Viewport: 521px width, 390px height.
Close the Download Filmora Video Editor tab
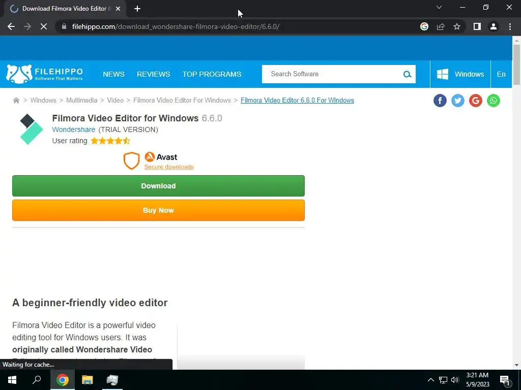[118, 9]
